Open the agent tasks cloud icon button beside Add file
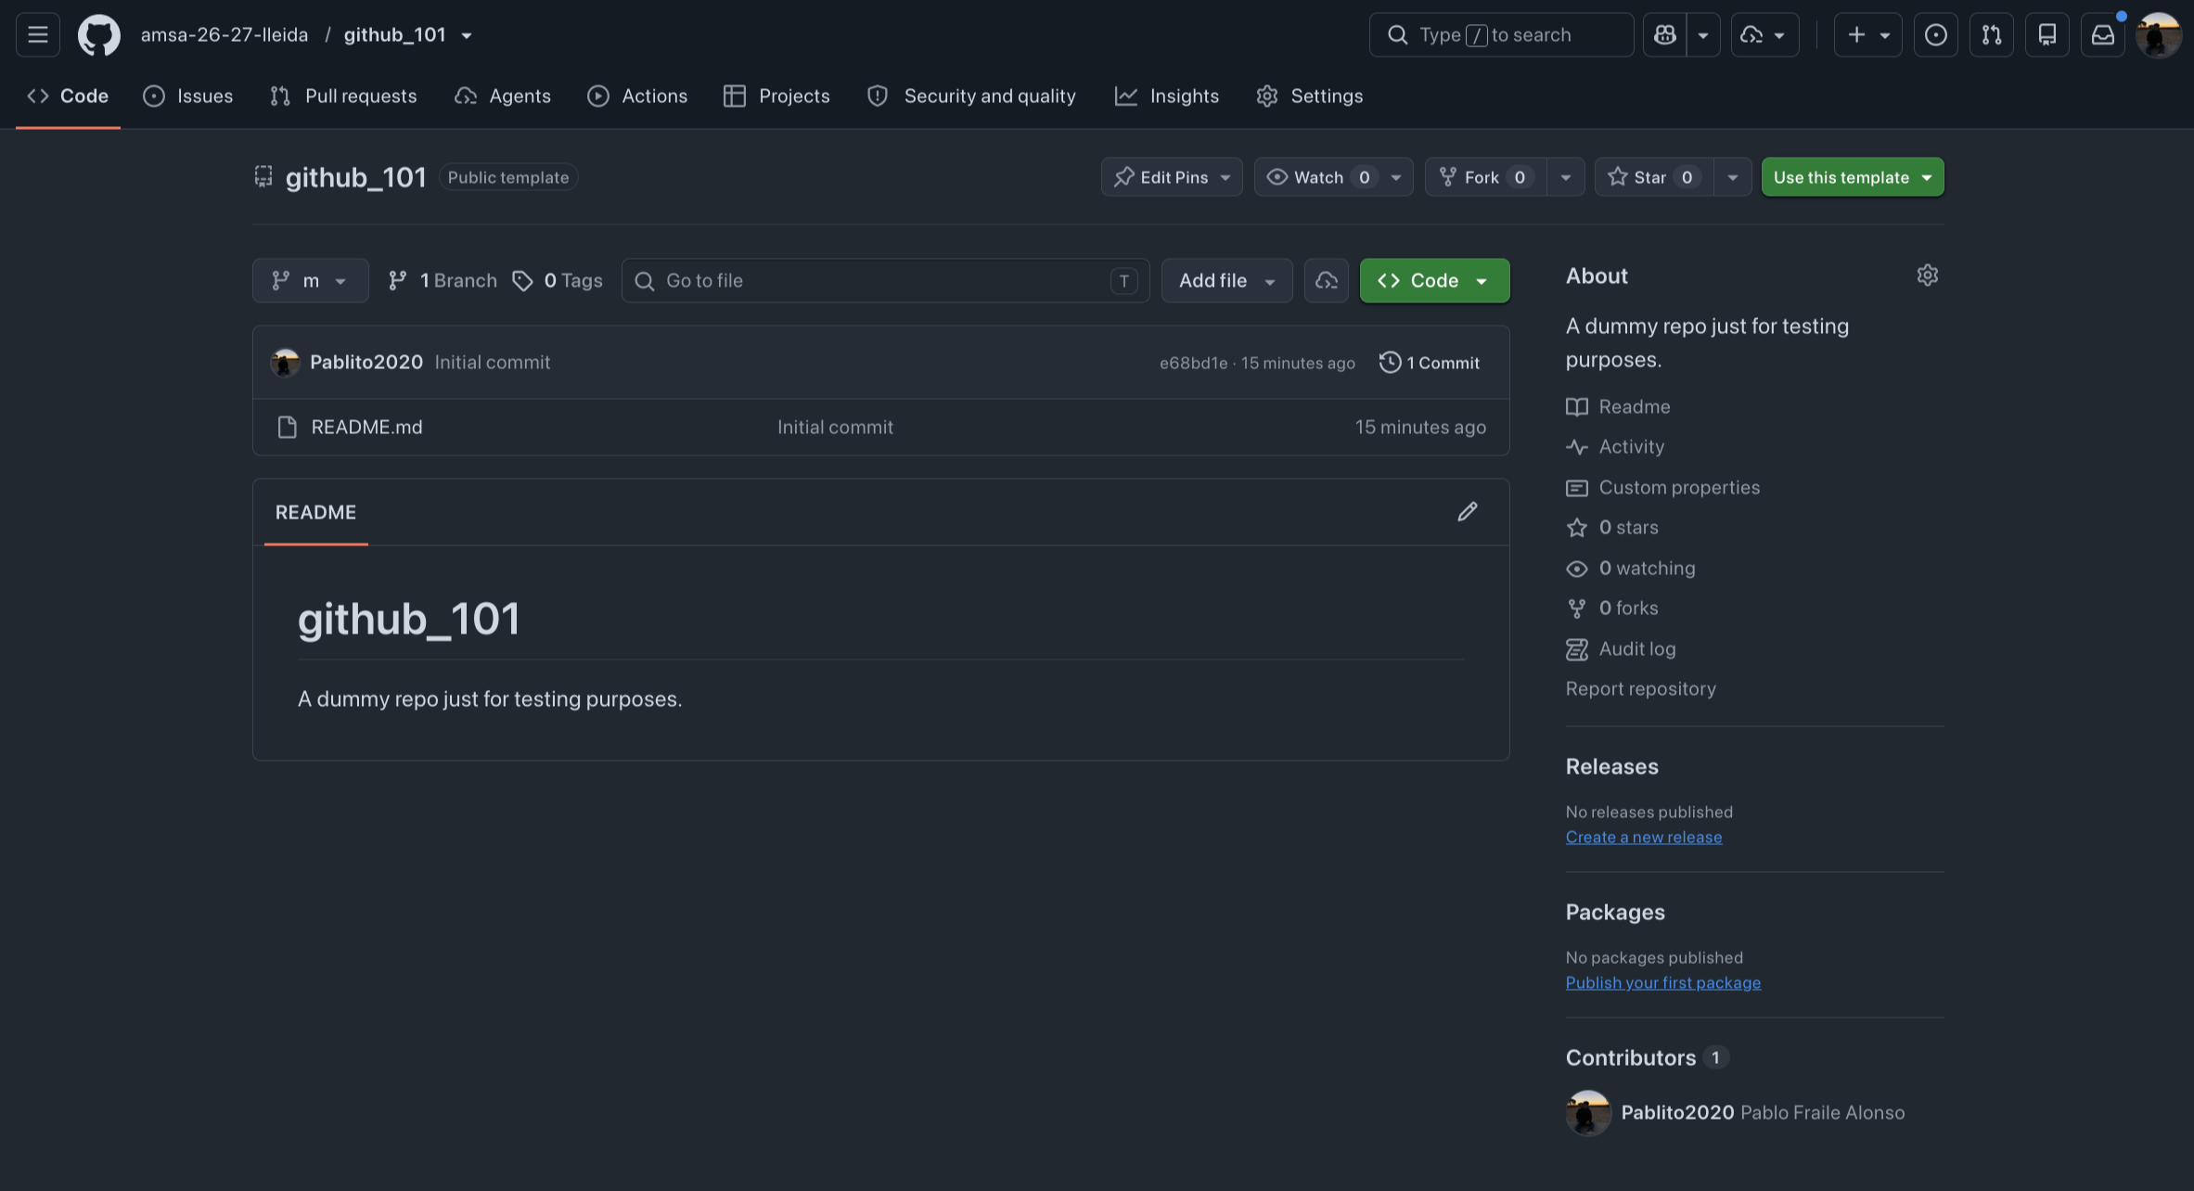Viewport: 2194px width, 1191px height. [x=1327, y=280]
